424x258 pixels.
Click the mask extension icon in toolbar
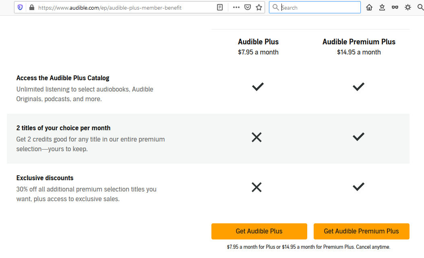(x=395, y=7)
